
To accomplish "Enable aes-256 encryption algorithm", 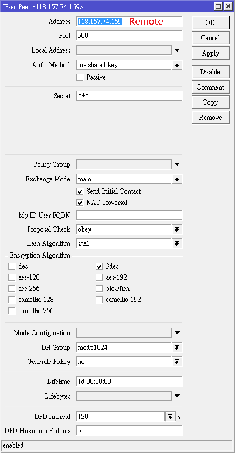I will pyautogui.click(x=12, y=289).
